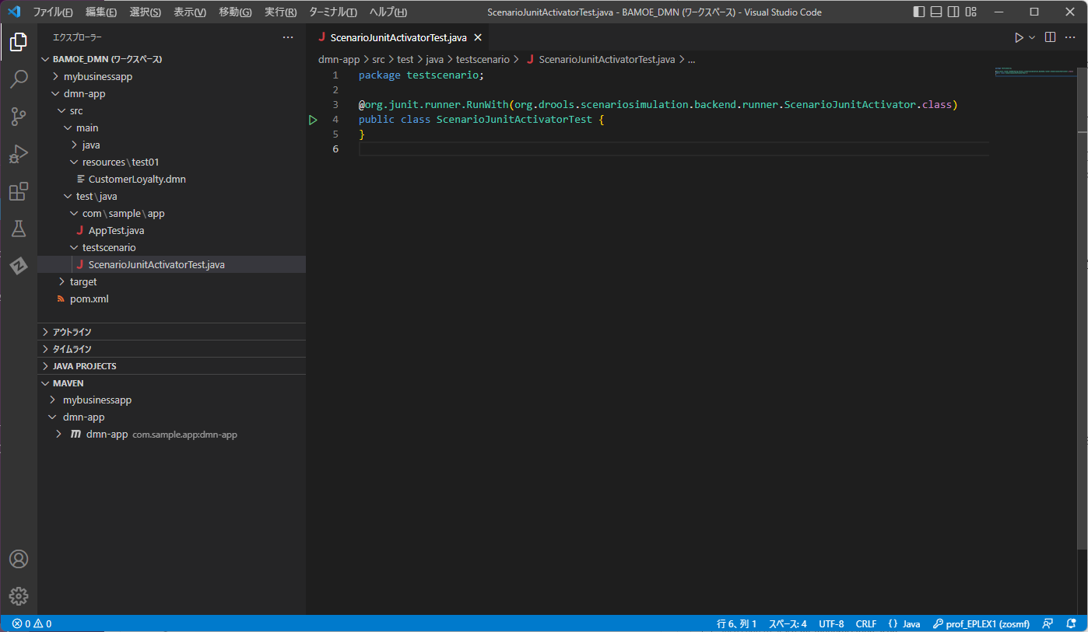Image resolution: width=1088 pixels, height=632 pixels.
Task: Split the editor to the right
Action: point(1050,37)
